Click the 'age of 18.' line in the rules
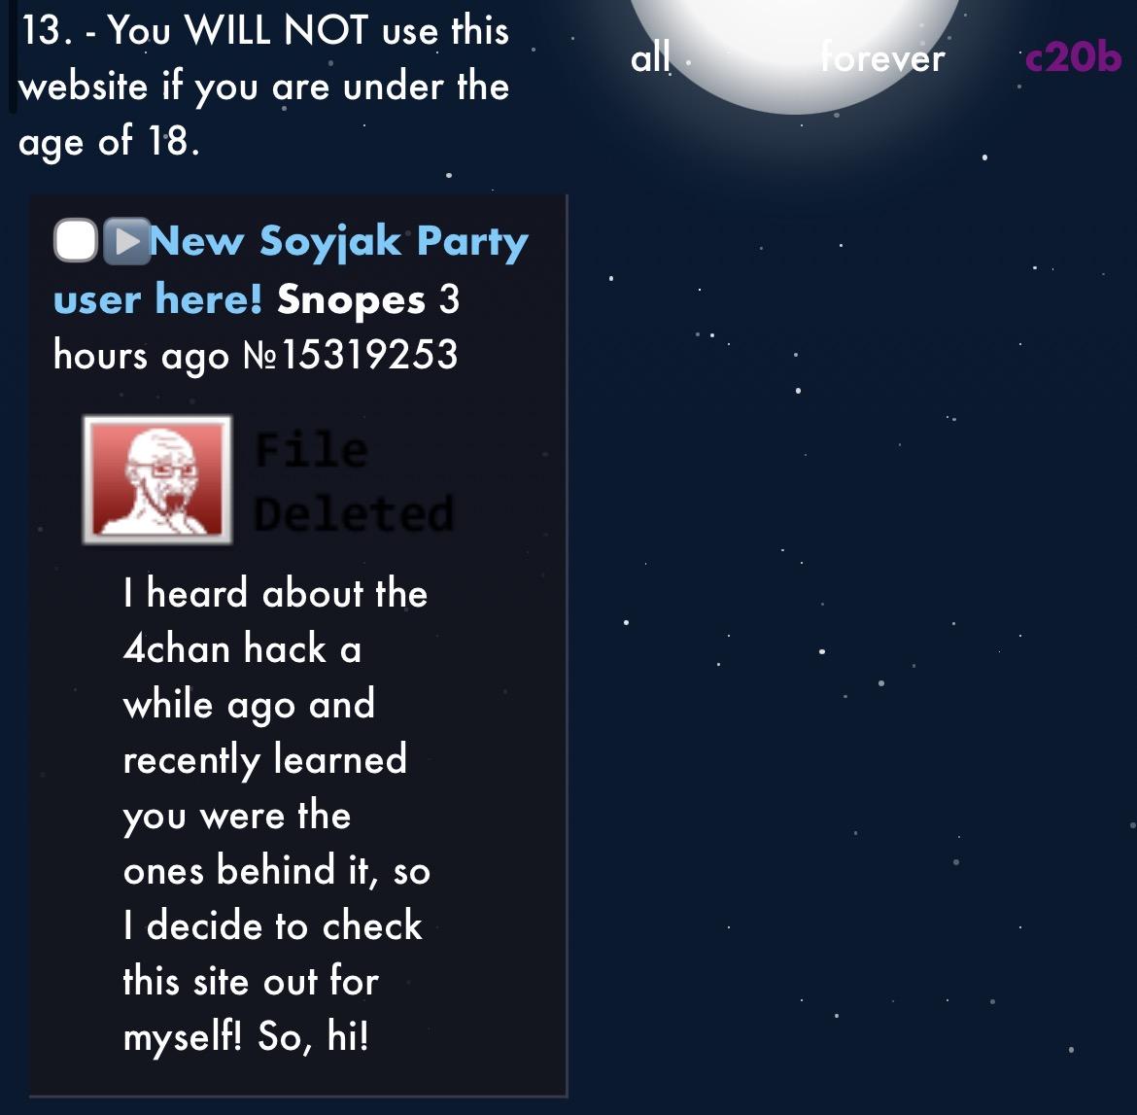The height and width of the screenshot is (1115, 1137). click(109, 141)
